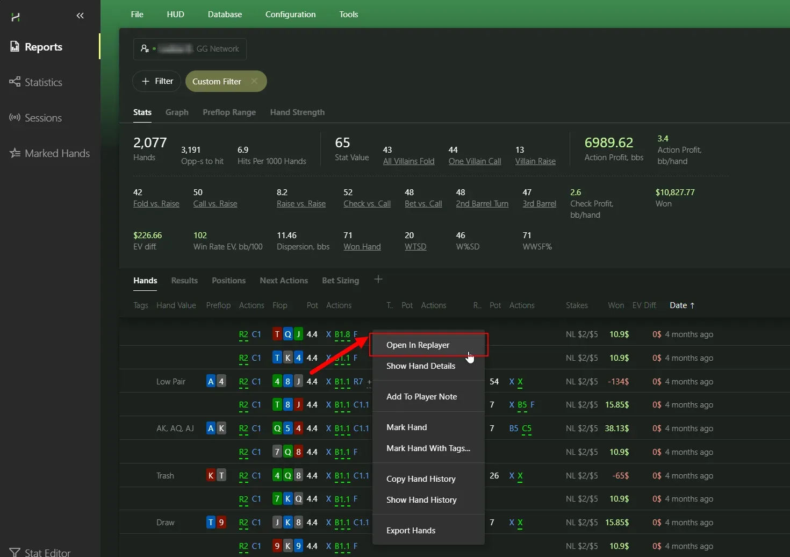
Task: Add new tab with plus icon
Action: coord(378,280)
